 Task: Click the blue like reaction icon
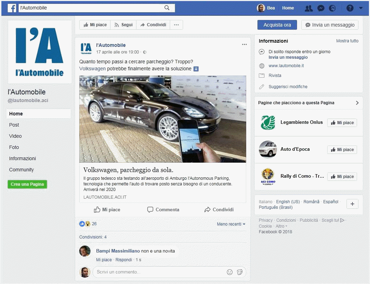(82, 224)
